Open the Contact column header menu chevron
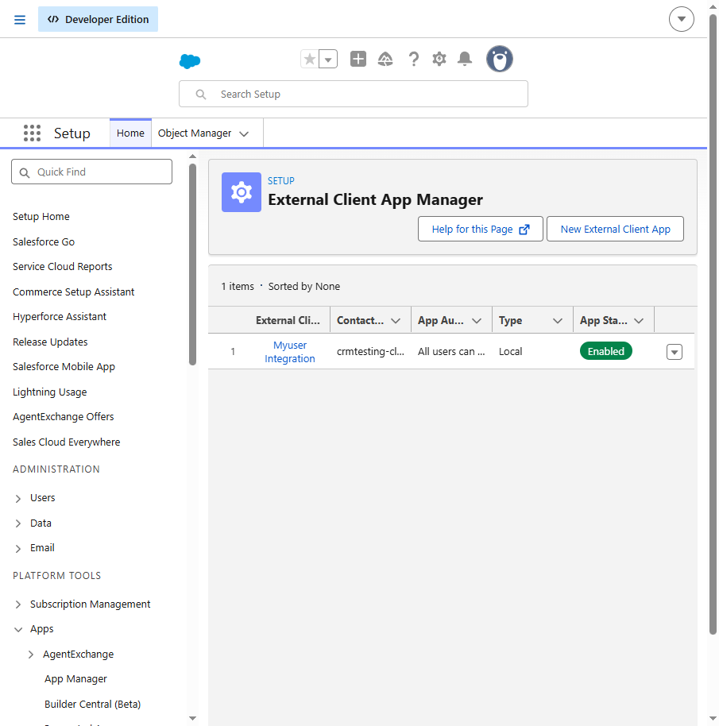 [x=396, y=320]
